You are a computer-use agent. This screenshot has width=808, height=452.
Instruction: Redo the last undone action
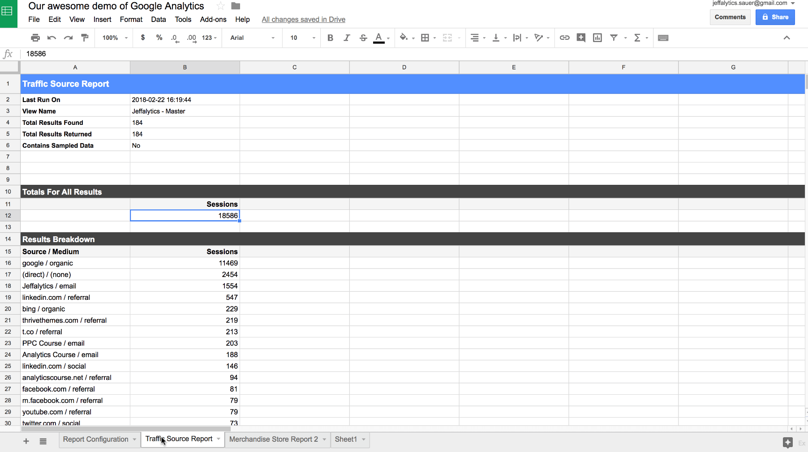pos(68,38)
